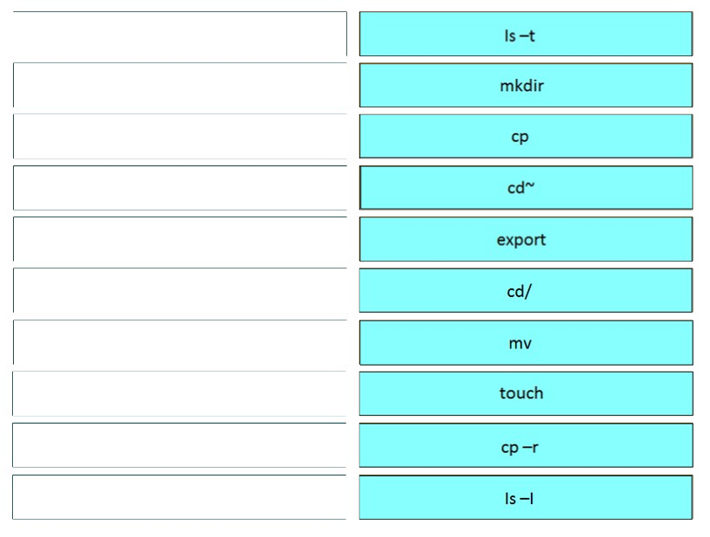The width and height of the screenshot is (710, 537).
Task: Click the empty slot beside "cp –r"
Action: click(179, 445)
